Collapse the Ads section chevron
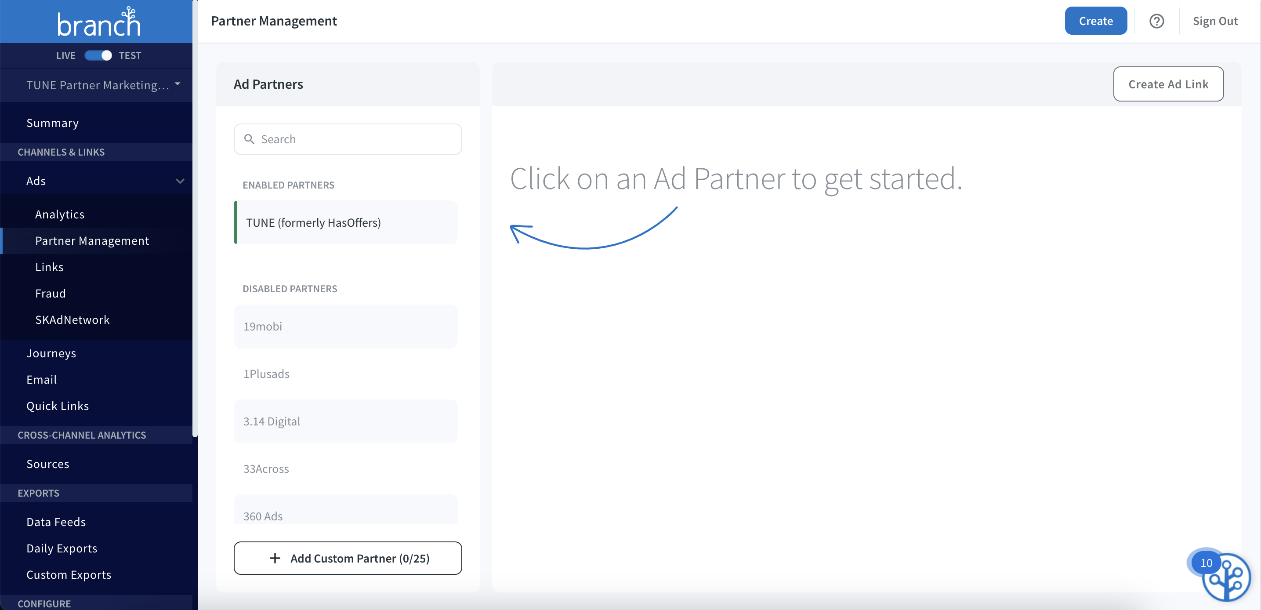Screen dimensions: 1261x610 pos(180,181)
